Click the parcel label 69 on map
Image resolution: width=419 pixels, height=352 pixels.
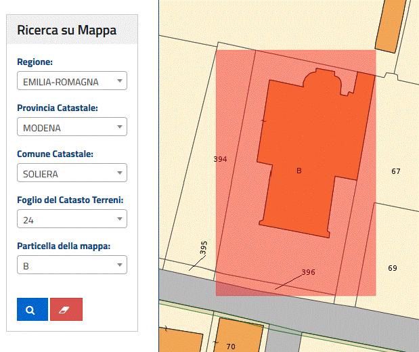click(393, 268)
